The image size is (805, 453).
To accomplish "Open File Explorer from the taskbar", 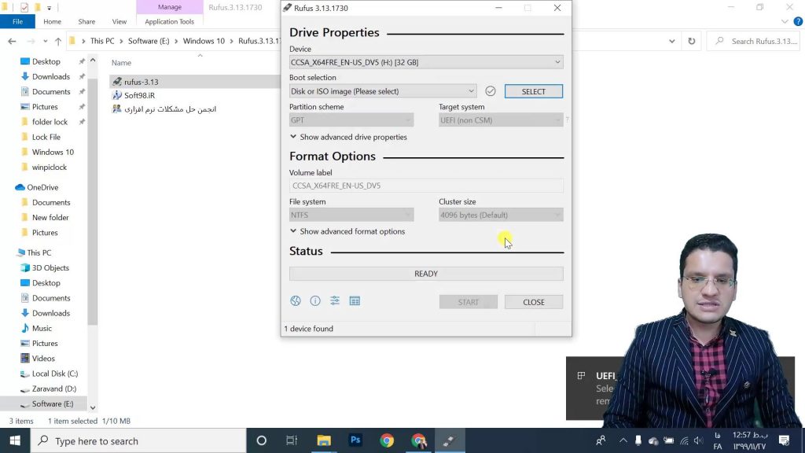I will 323,440.
